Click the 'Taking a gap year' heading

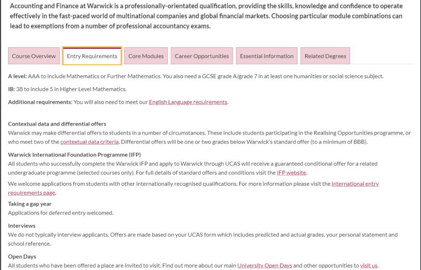pos(30,204)
